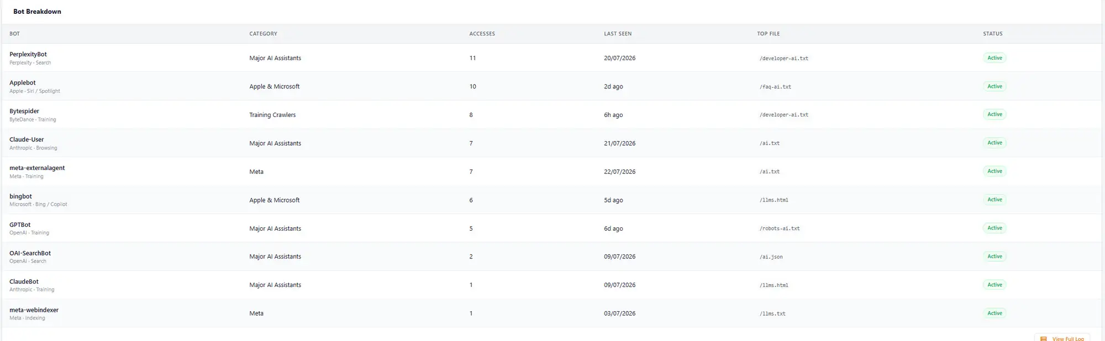The width and height of the screenshot is (1105, 341).
Task: Select the Claude-User row name
Action: 27,140
